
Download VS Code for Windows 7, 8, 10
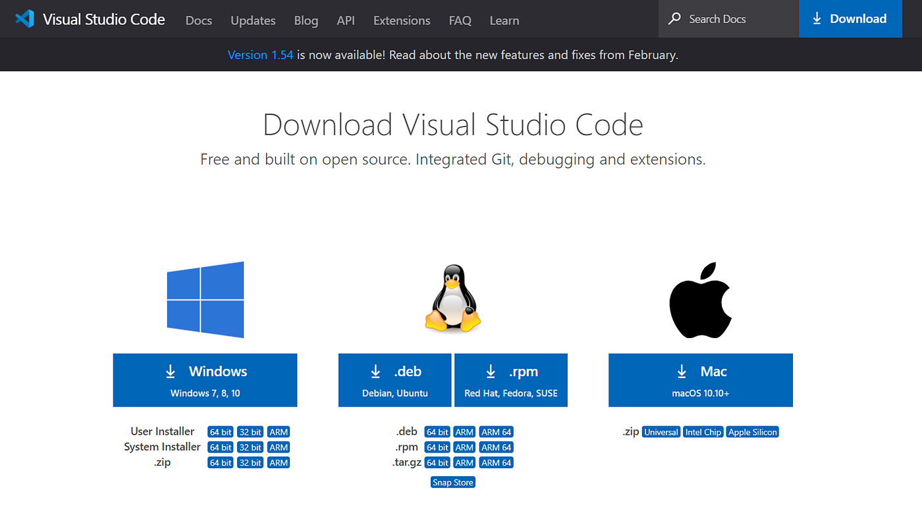point(205,380)
